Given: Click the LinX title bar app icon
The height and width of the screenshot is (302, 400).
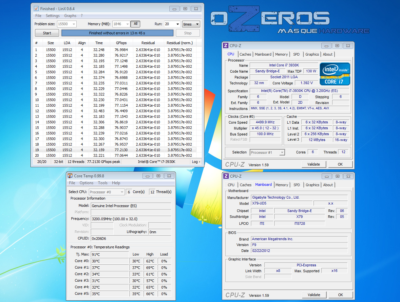Looking at the screenshot, I should pos(36,9).
